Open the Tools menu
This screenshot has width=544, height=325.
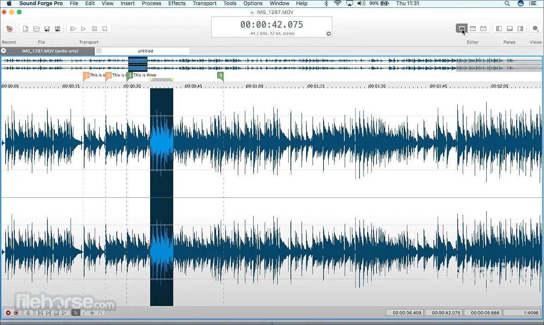point(230,4)
